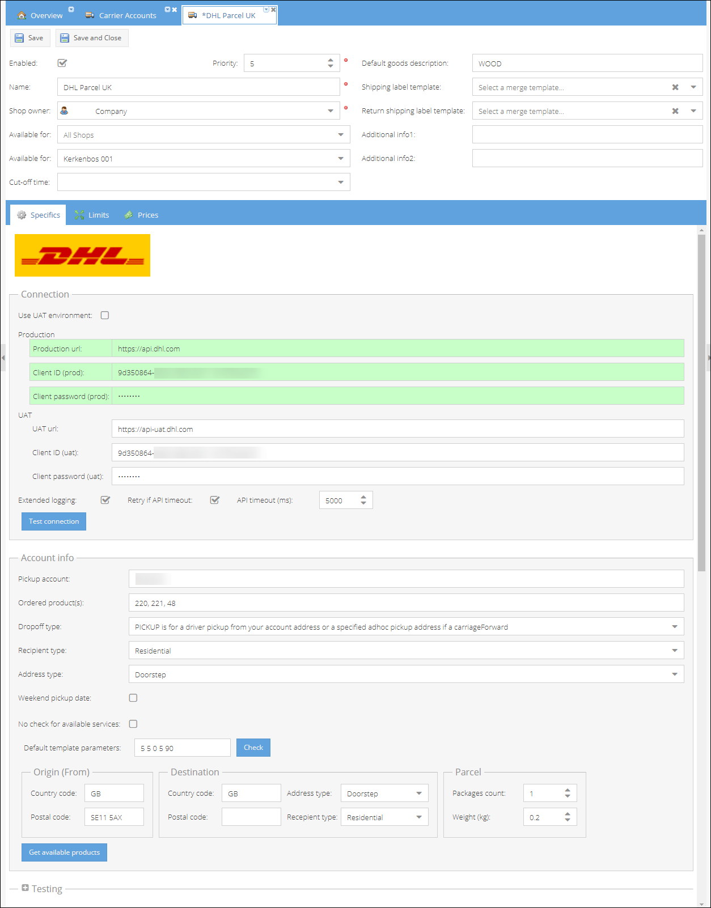Open Overview tab options arrow
The height and width of the screenshot is (908, 711).
[x=71, y=10]
